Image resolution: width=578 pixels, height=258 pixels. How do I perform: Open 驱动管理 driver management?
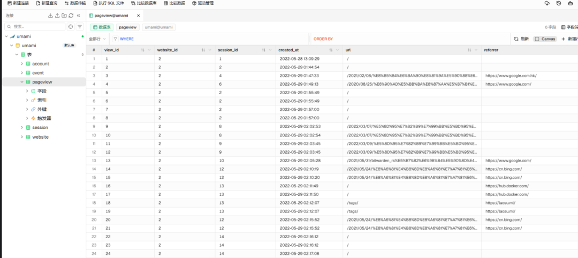point(203,3)
